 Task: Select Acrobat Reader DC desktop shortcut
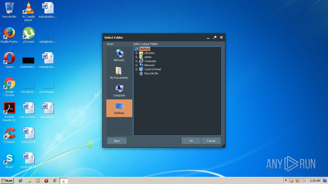click(x=9, y=112)
